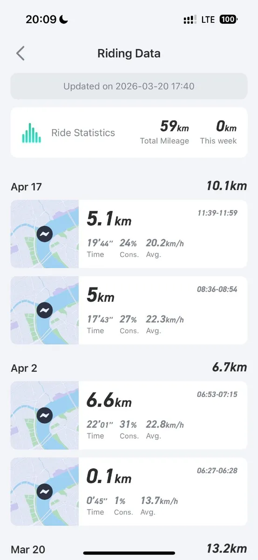Tap the cellular signal bars icon
The image size is (258, 560).
pos(190,20)
